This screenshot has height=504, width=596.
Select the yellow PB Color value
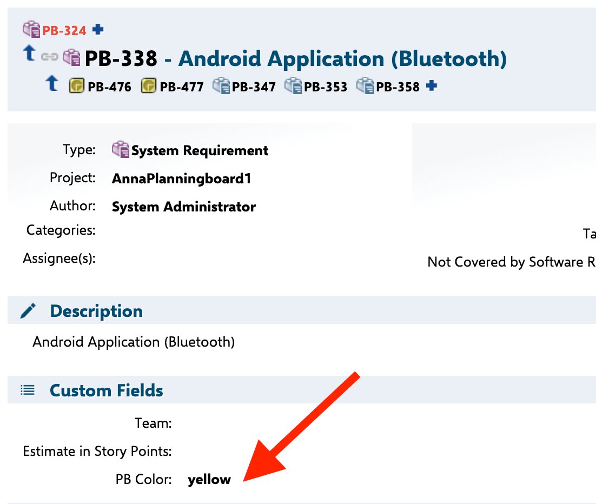pyautogui.click(x=209, y=480)
